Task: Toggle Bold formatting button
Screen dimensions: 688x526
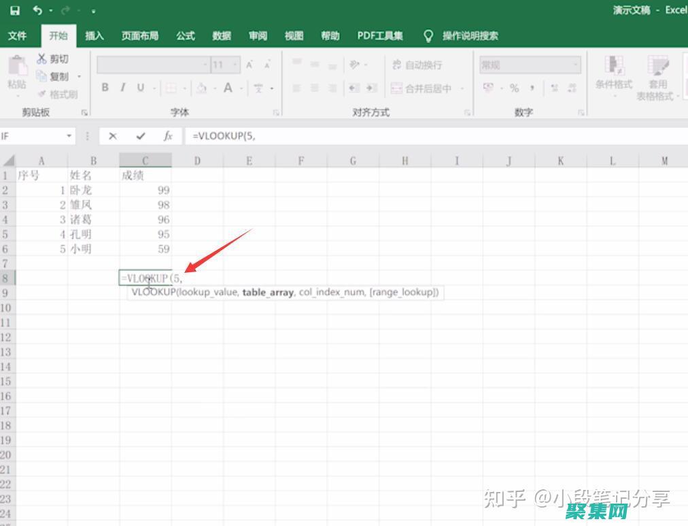Action: [x=105, y=88]
